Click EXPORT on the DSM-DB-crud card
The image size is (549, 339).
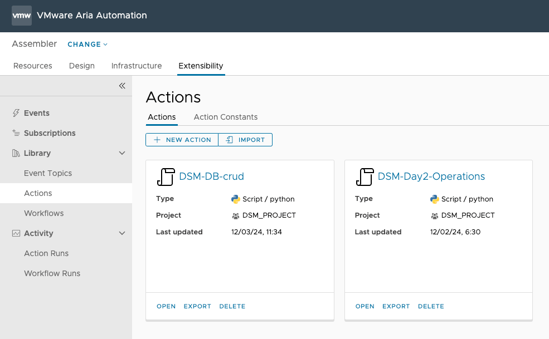point(197,306)
